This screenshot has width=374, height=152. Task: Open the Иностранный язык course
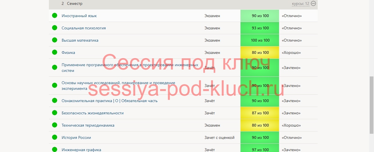[79, 16]
